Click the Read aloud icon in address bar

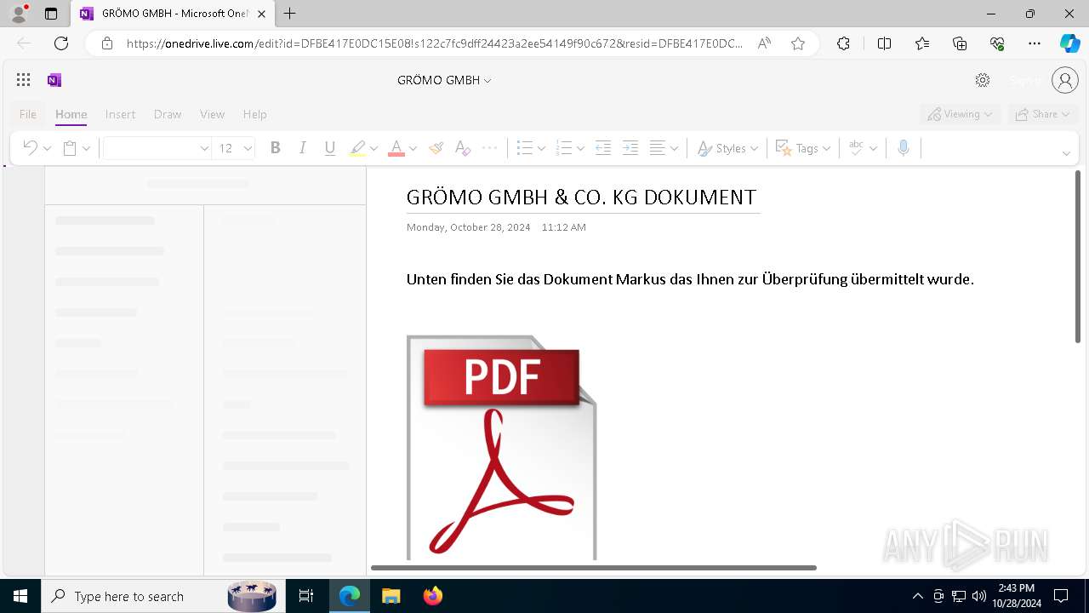point(764,43)
